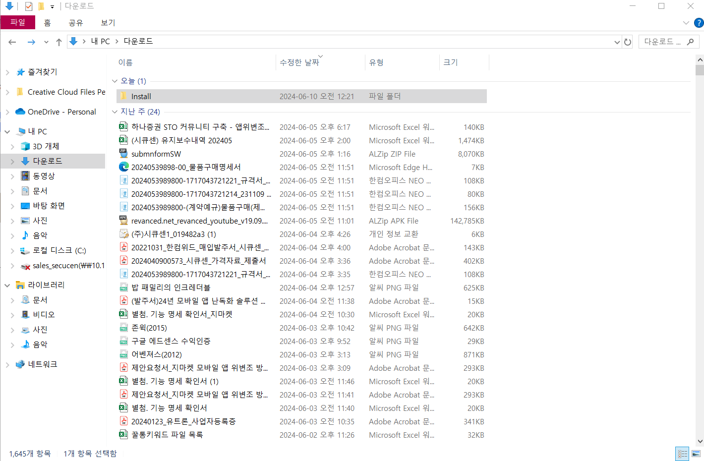Collapse the 지난 주 (24) group
Image resolution: width=704 pixels, height=461 pixels.
pos(115,112)
